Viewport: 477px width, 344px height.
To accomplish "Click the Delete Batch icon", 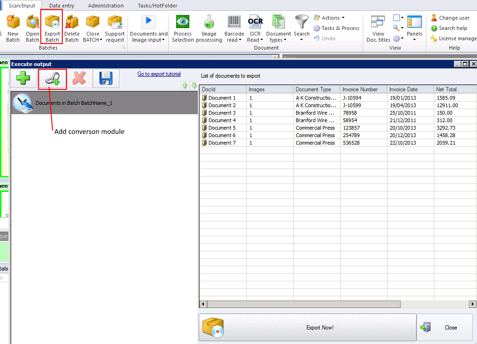I will click(x=72, y=29).
